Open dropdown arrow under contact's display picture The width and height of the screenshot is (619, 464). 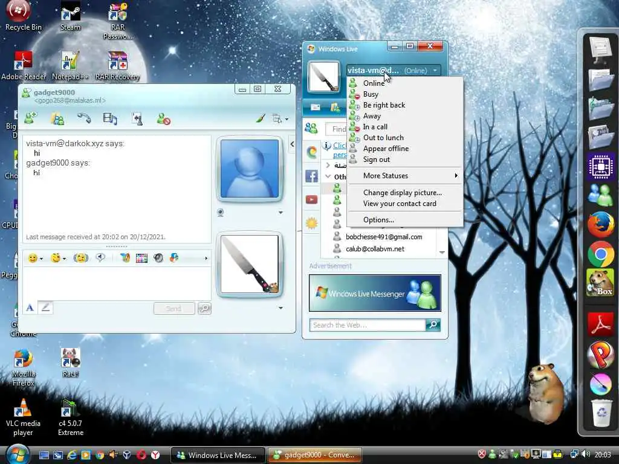pyautogui.click(x=280, y=213)
